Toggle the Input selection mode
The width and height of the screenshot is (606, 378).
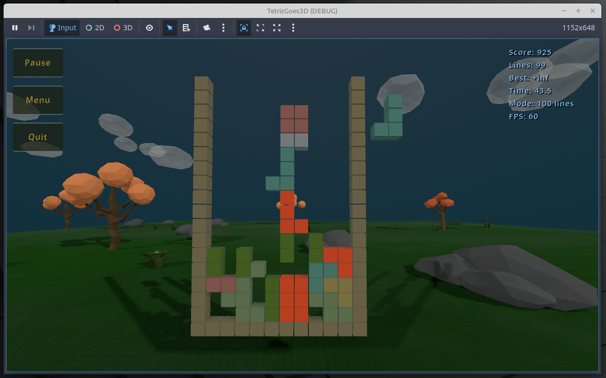coord(62,28)
